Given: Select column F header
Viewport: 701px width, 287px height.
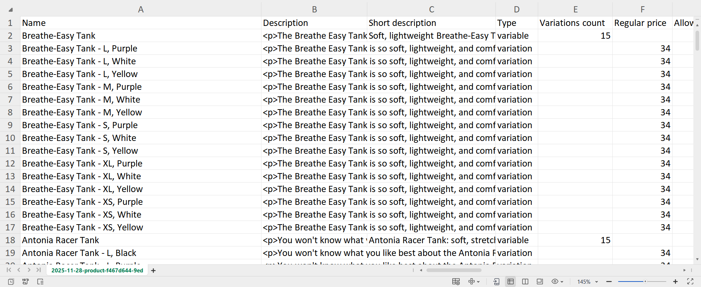Looking at the screenshot, I should click(x=642, y=9).
